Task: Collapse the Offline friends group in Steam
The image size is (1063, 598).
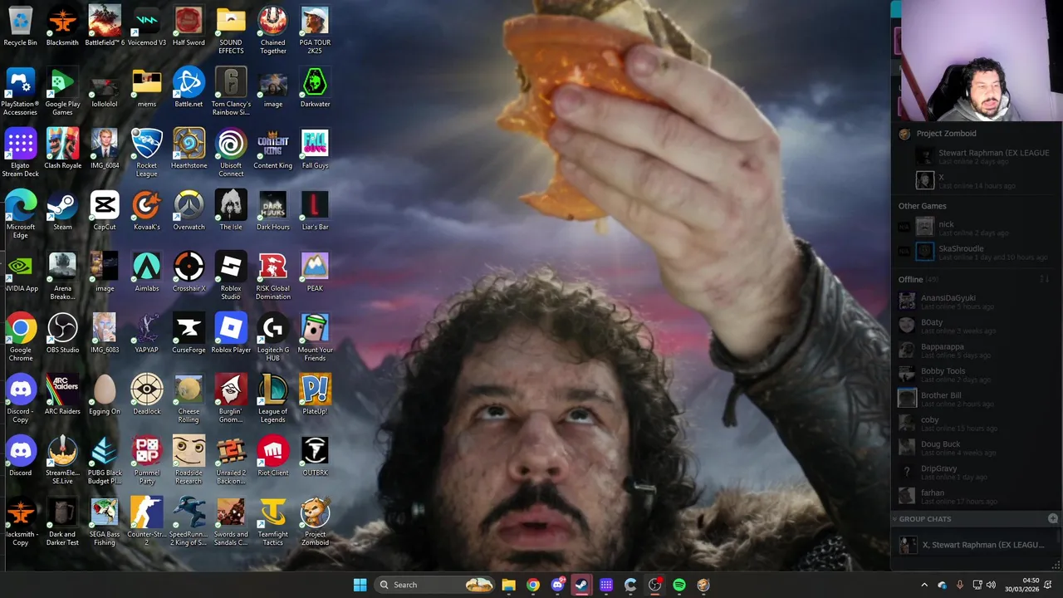Action: click(910, 279)
